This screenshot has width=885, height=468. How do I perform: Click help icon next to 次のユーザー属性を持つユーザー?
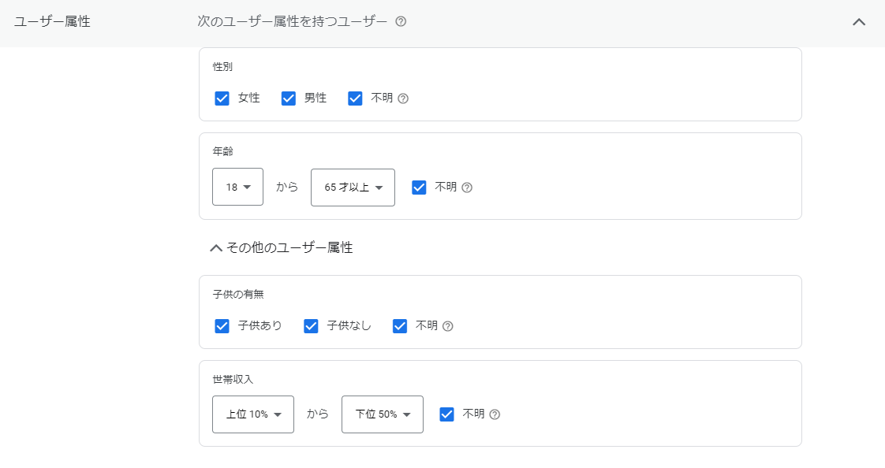coord(401,22)
